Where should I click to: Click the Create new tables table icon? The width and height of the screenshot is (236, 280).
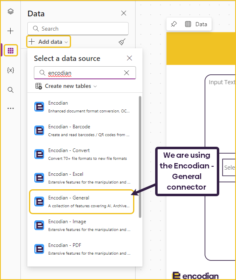pyautogui.click(x=38, y=86)
